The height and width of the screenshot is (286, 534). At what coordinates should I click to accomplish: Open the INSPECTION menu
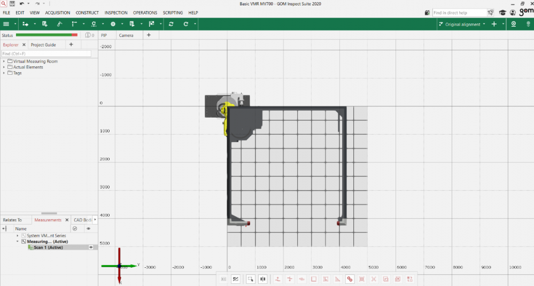pyautogui.click(x=116, y=13)
